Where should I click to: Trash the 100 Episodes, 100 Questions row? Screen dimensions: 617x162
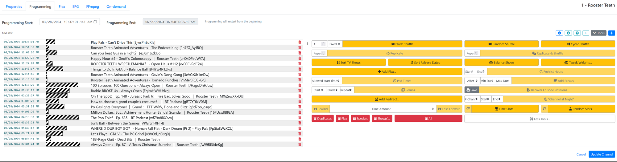(300, 85)
